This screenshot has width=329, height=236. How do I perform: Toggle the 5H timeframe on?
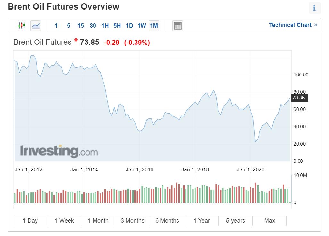[x=117, y=26]
